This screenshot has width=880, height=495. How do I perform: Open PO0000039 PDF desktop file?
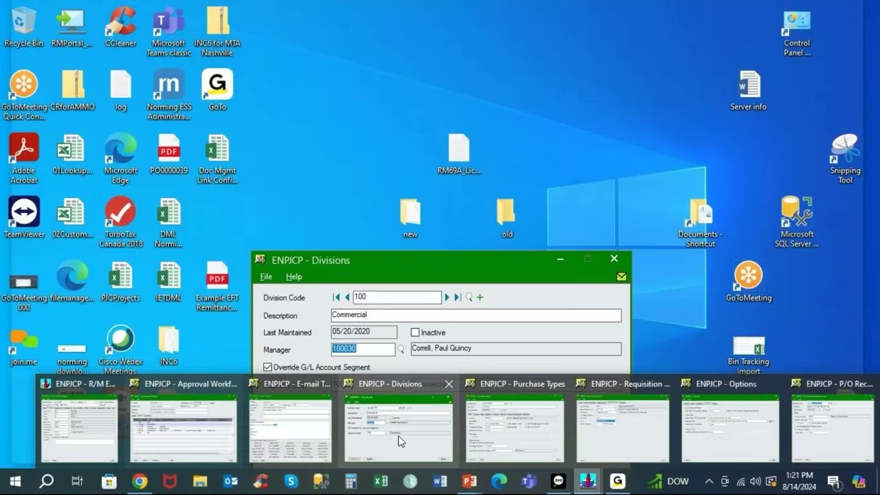coord(168,154)
